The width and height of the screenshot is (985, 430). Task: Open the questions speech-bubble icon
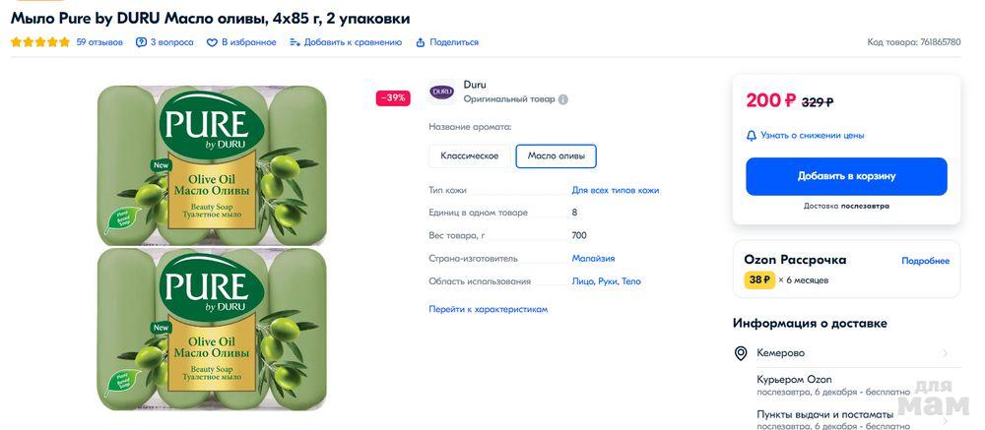(x=141, y=42)
